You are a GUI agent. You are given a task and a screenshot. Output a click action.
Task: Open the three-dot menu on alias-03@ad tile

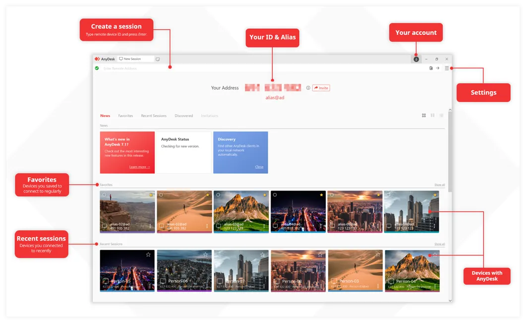tap(264, 226)
